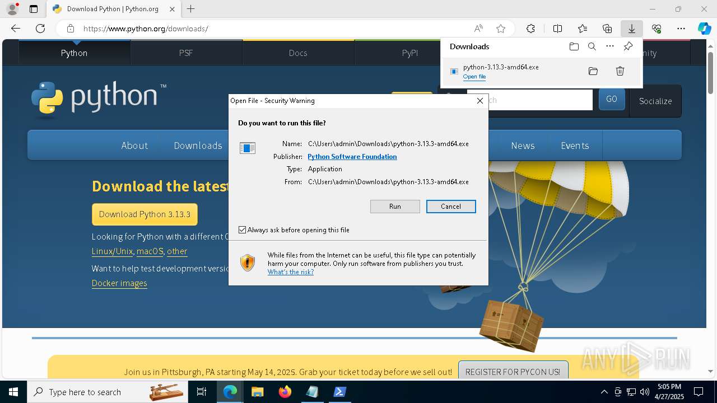Open PowerShell from taskbar
This screenshot has width=717, height=403.
[339, 392]
